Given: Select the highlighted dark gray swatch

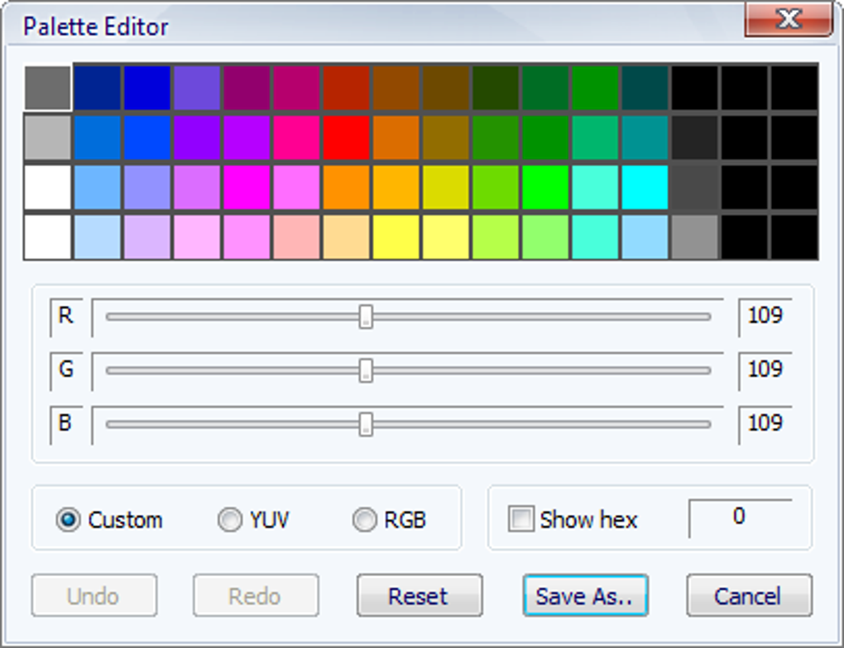Looking at the screenshot, I should coord(47,88).
